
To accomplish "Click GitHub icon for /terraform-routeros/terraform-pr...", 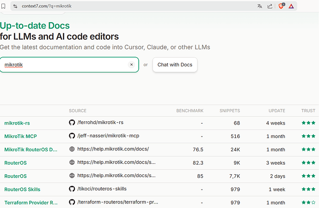I will tap(72, 202).
